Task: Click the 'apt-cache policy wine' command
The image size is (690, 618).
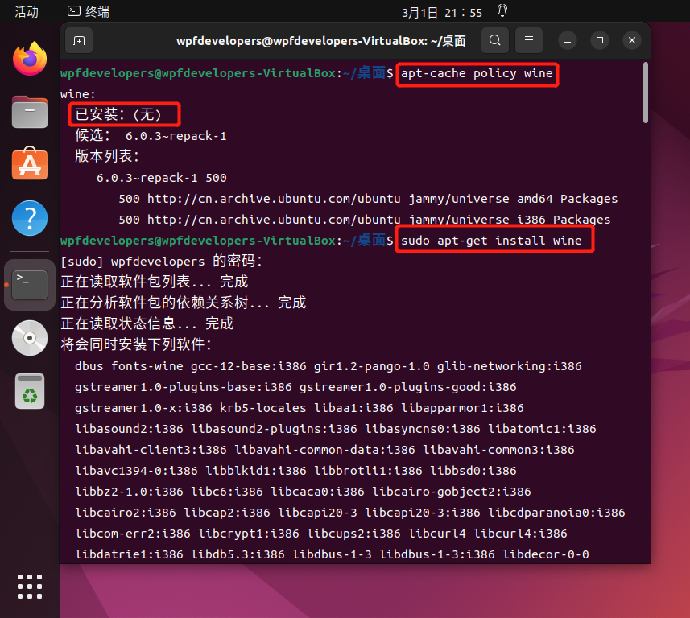Action: (477, 73)
